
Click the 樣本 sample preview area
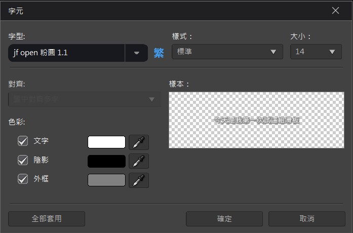(x=256, y=120)
